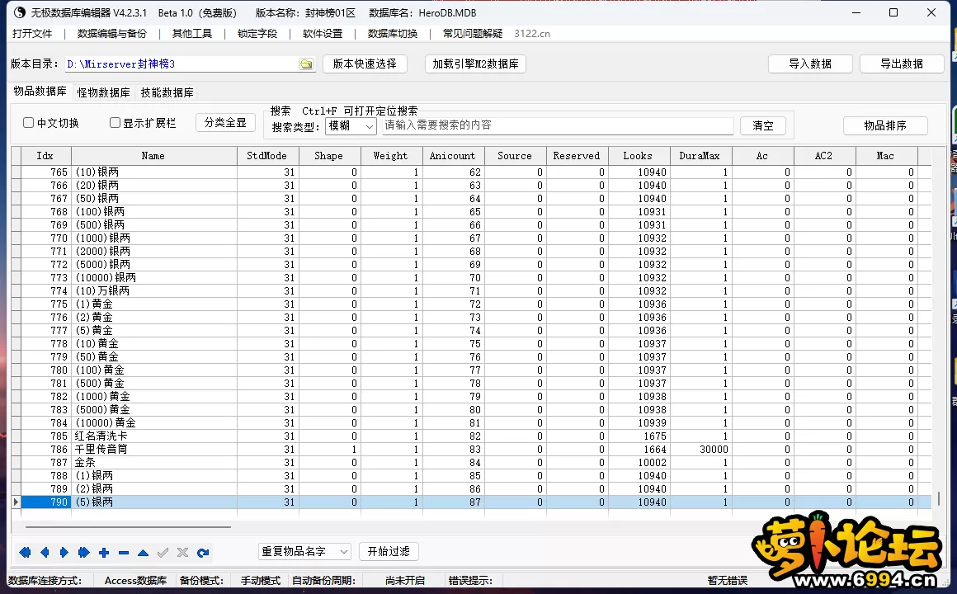Click the 分类全显 button
Screen dimensions: 957x594
coord(225,123)
